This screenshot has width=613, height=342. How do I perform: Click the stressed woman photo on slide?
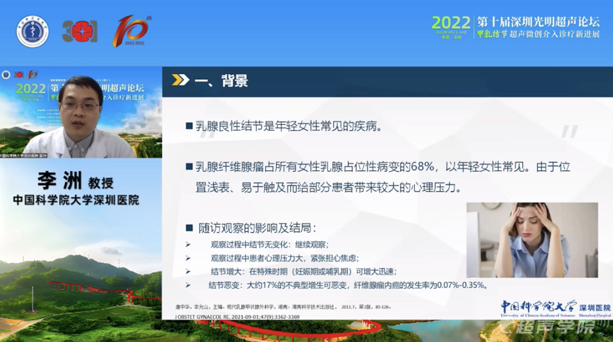pos(532,240)
